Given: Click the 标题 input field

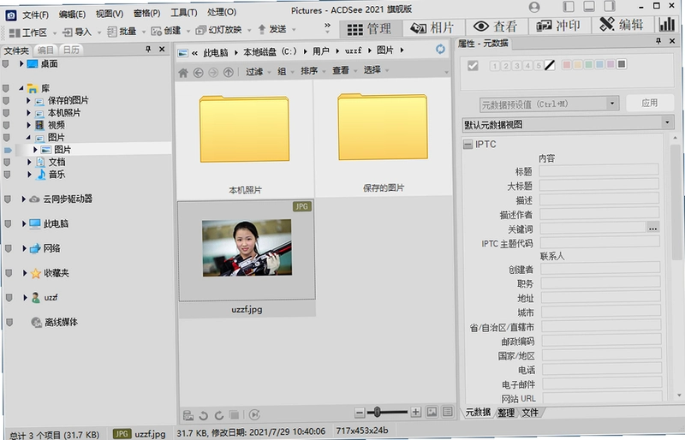Looking at the screenshot, I should [599, 170].
